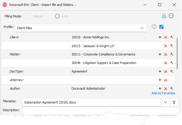Click the T text template button
Screen dimensions: 182x125
[x=174, y=102]
